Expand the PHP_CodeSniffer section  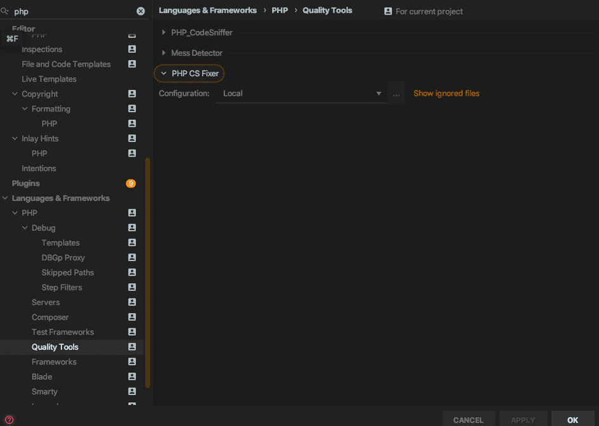(164, 32)
